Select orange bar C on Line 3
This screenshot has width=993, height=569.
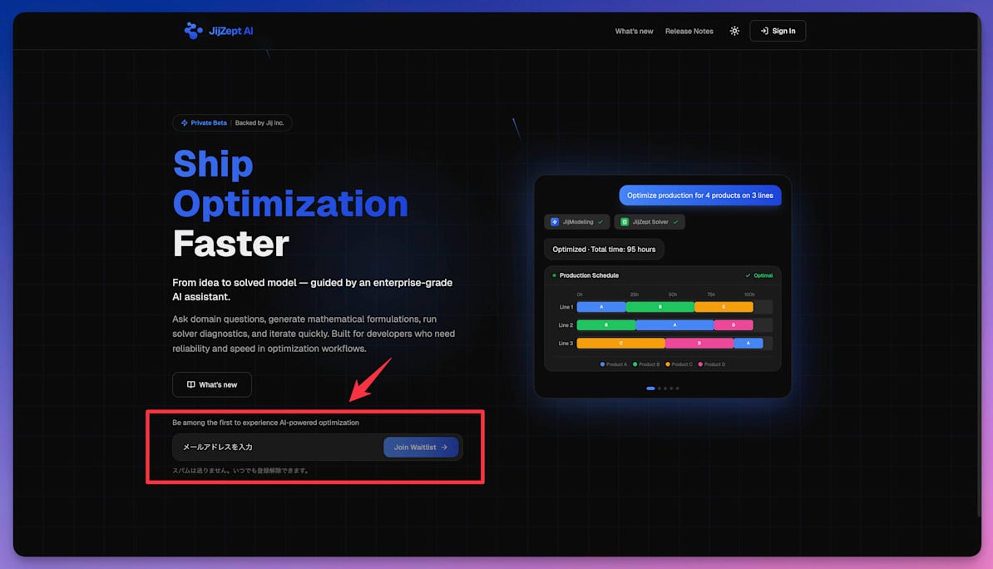[x=620, y=344]
